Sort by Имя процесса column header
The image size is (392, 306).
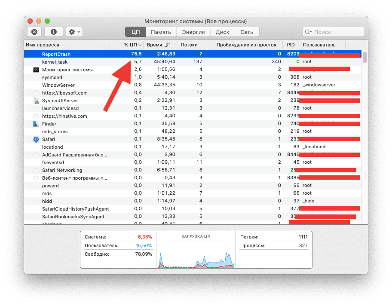point(67,45)
